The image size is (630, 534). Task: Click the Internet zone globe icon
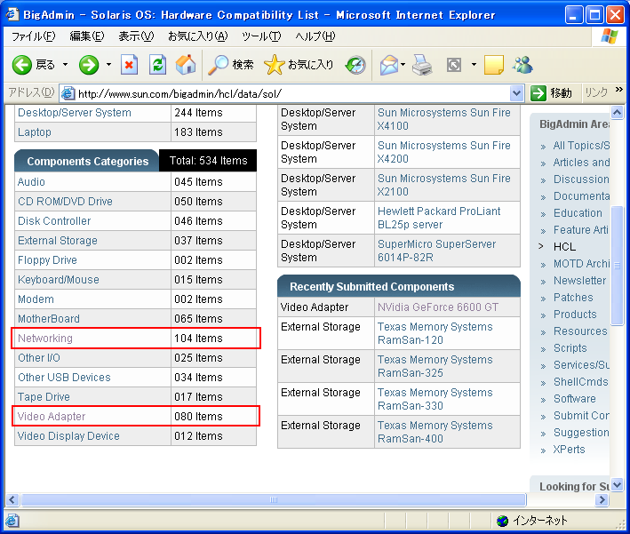point(502,522)
